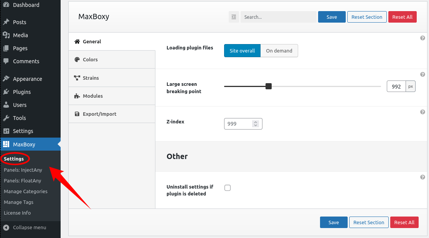Open Manage Tags submenu link
The width and height of the screenshot is (429, 238).
(x=18, y=202)
